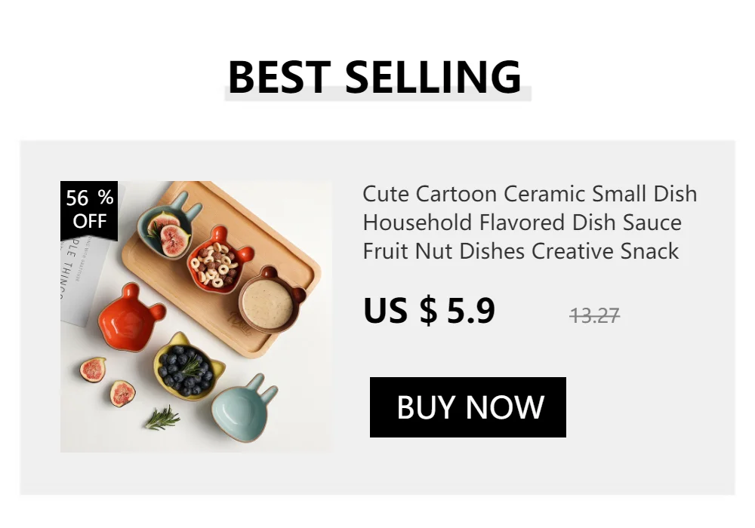Click the lower fig half near the rosemary
Screen dimensions: 755x528
pos(123,393)
